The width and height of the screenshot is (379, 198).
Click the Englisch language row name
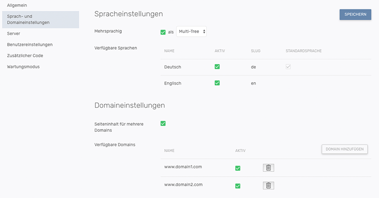coord(173,83)
